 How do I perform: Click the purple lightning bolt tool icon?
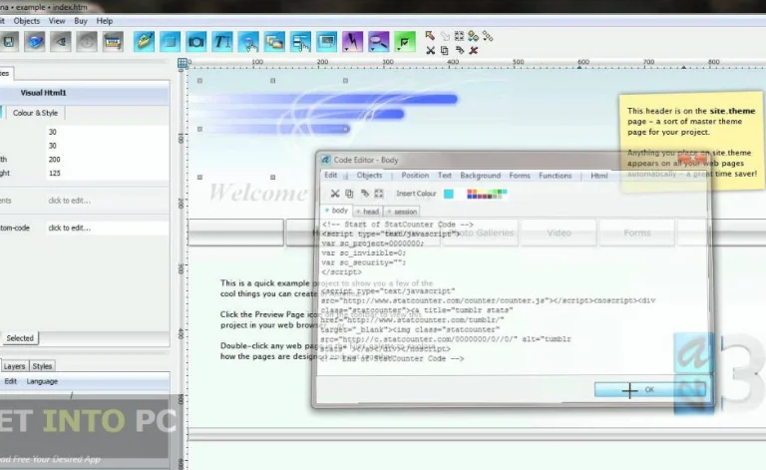tap(352, 42)
